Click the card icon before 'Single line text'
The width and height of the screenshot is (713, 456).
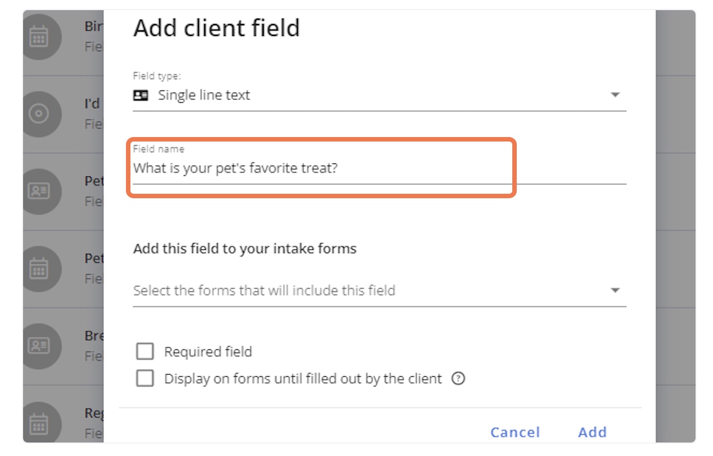141,95
